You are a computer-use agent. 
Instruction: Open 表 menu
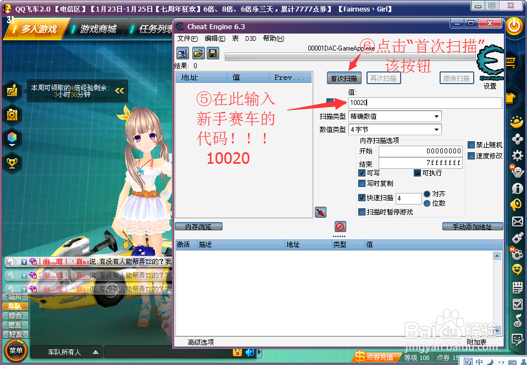235,38
